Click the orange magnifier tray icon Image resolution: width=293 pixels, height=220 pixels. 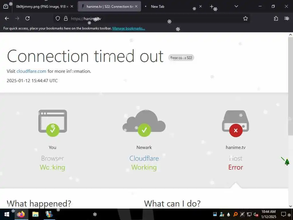click(x=235, y=214)
